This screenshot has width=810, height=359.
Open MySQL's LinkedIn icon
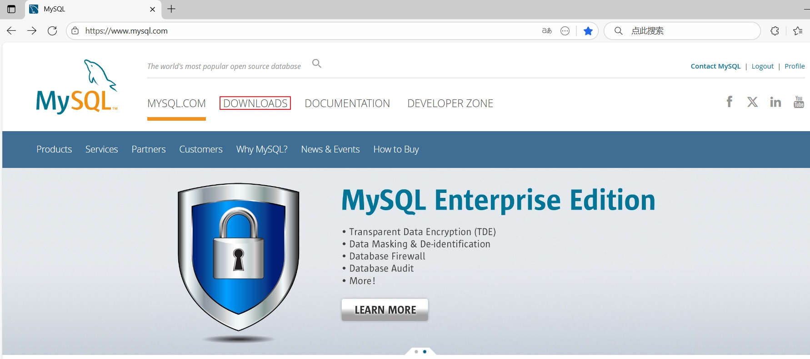[775, 102]
